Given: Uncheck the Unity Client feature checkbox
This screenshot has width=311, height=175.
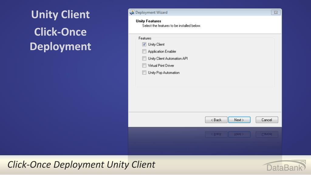Looking at the screenshot, I should point(144,44).
